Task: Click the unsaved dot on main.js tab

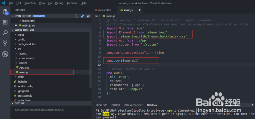Action: 139,10
